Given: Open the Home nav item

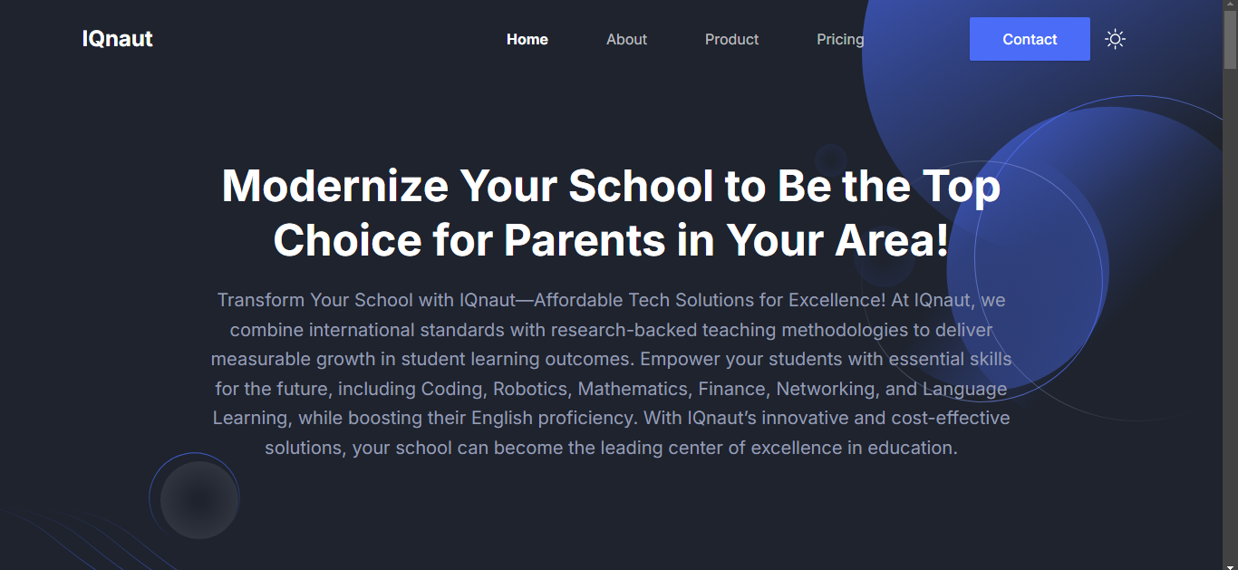Looking at the screenshot, I should coord(527,39).
